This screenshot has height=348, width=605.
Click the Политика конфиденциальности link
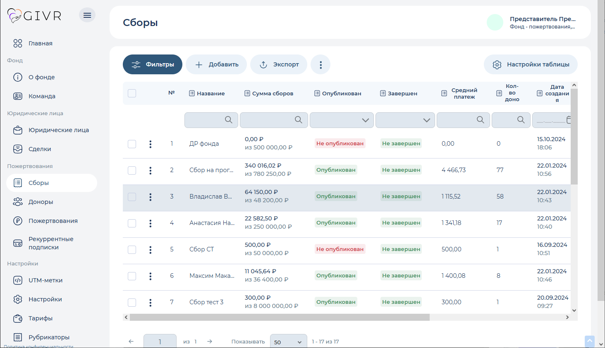[x=38, y=346]
